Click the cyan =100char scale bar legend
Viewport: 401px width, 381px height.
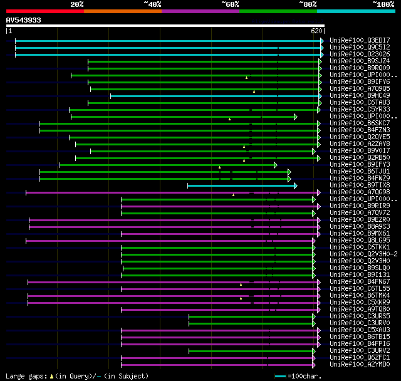coord(280,377)
